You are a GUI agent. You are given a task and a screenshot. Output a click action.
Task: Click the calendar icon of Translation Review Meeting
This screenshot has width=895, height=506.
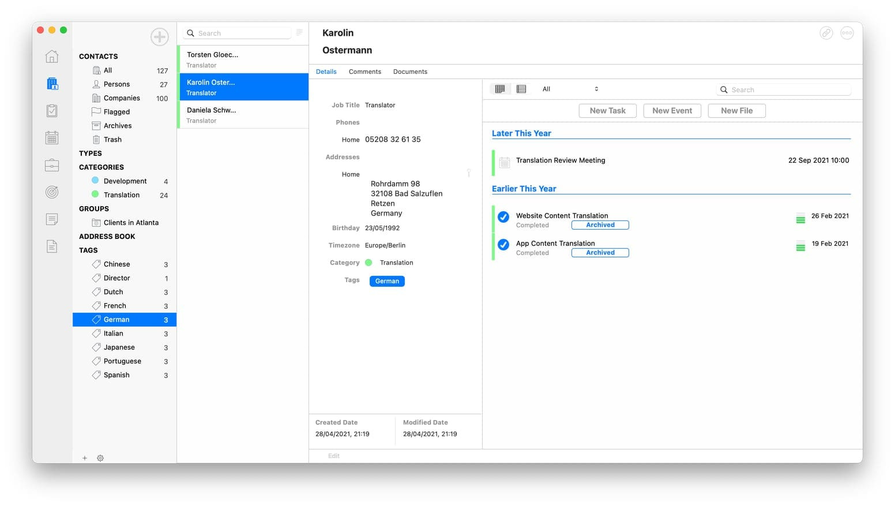click(505, 163)
